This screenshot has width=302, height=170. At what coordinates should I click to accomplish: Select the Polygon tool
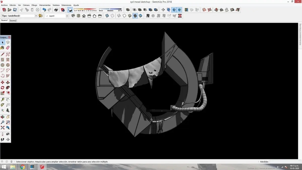click(8, 65)
